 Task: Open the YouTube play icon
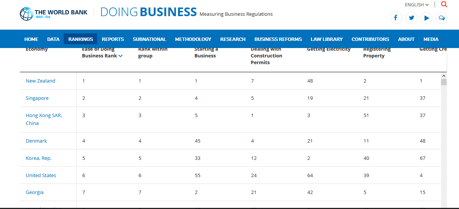[426, 18]
